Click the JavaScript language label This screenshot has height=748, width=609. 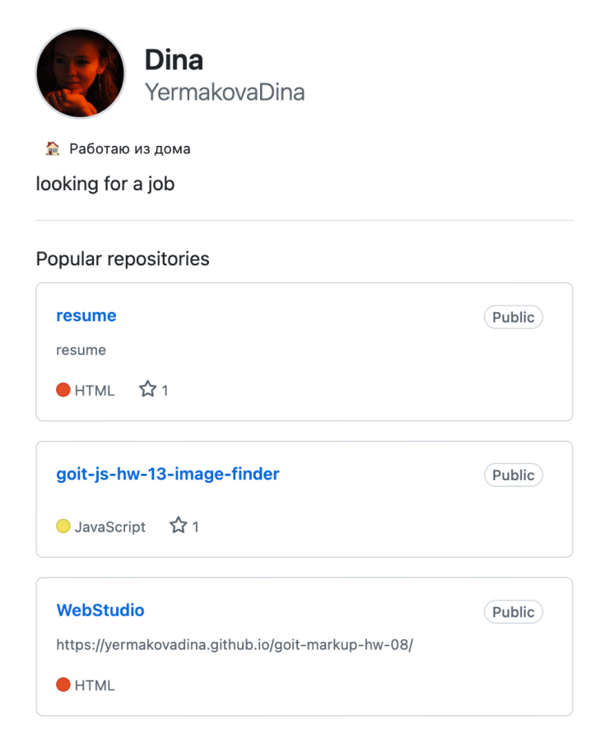(x=110, y=526)
